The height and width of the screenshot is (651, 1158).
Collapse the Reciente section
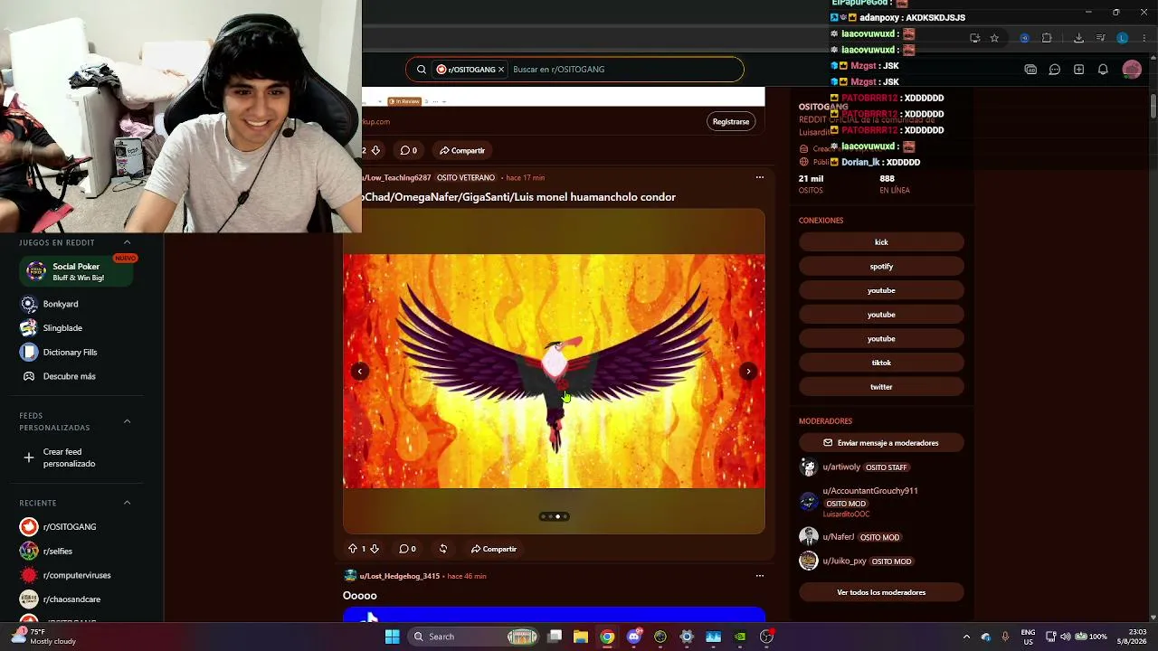[x=127, y=503]
